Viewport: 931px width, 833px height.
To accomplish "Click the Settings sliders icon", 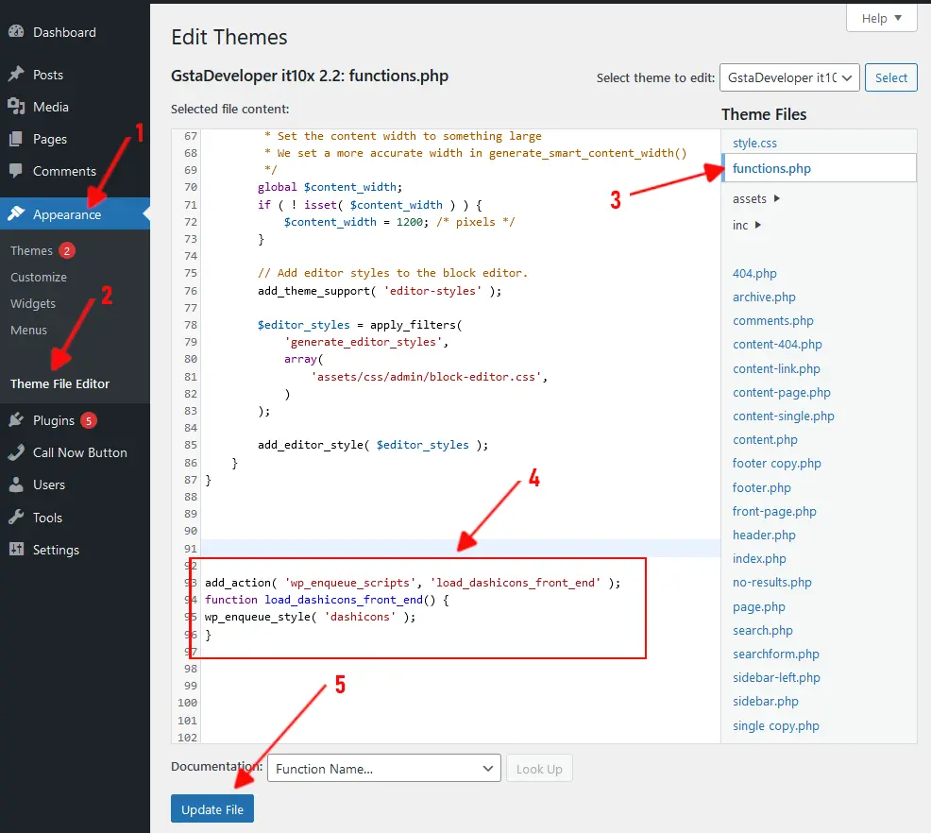I will pos(17,550).
